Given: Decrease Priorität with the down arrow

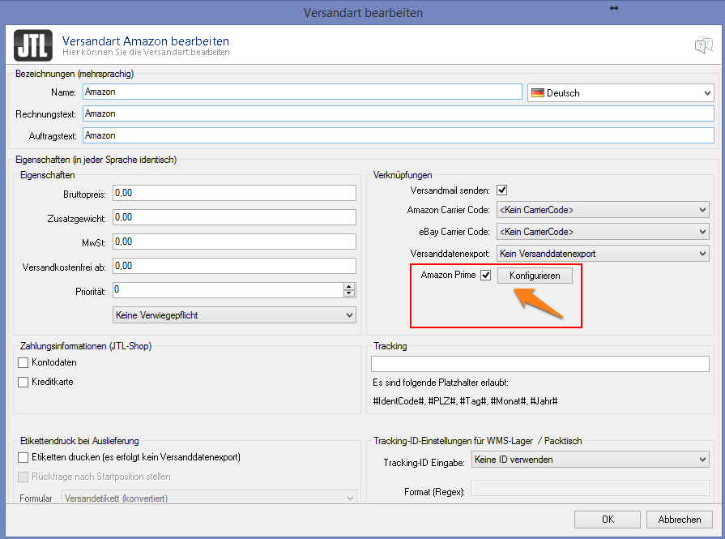Looking at the screenshot, I should coord(349,293).
